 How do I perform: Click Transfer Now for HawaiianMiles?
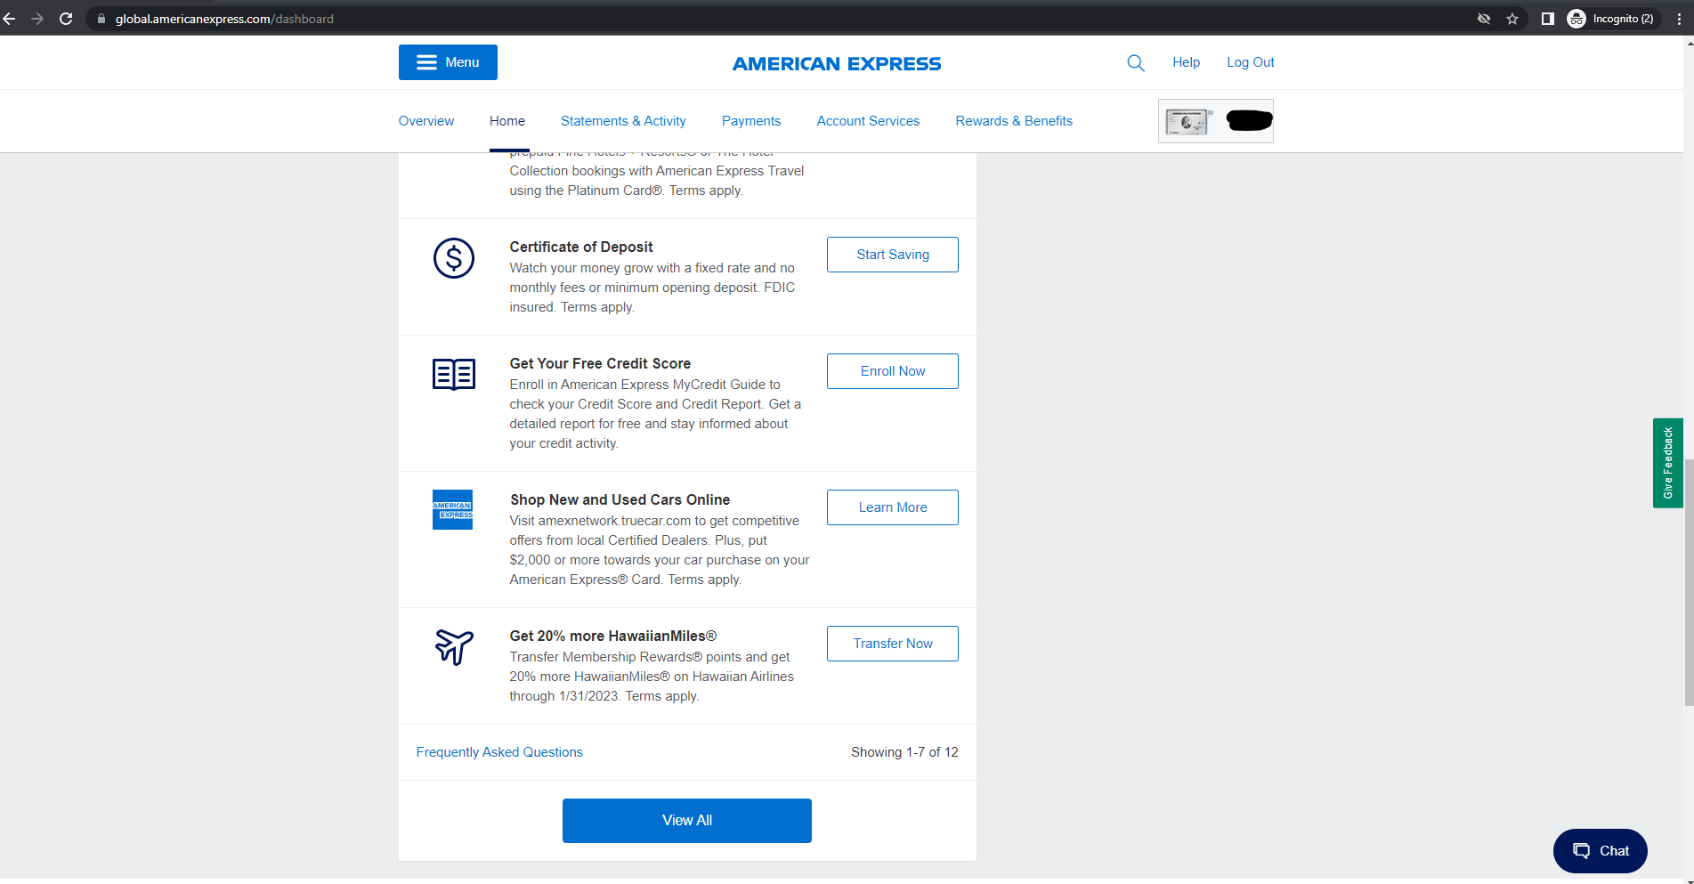tap(892, 643)
